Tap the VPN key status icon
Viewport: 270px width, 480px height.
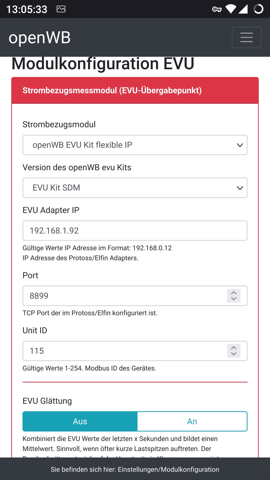click(216, 9)
